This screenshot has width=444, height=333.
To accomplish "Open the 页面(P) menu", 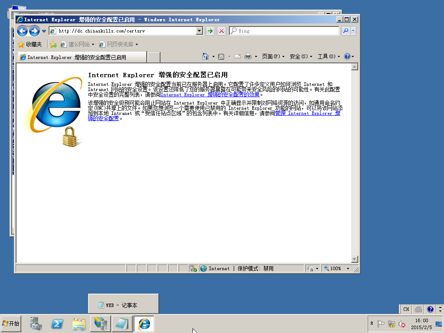I will point(273,57).
